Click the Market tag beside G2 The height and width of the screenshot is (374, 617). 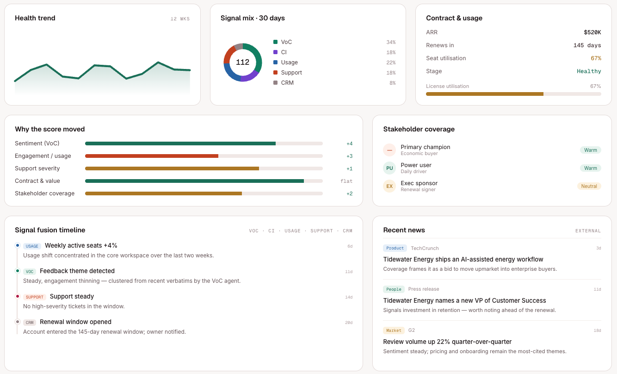point(394,330)
